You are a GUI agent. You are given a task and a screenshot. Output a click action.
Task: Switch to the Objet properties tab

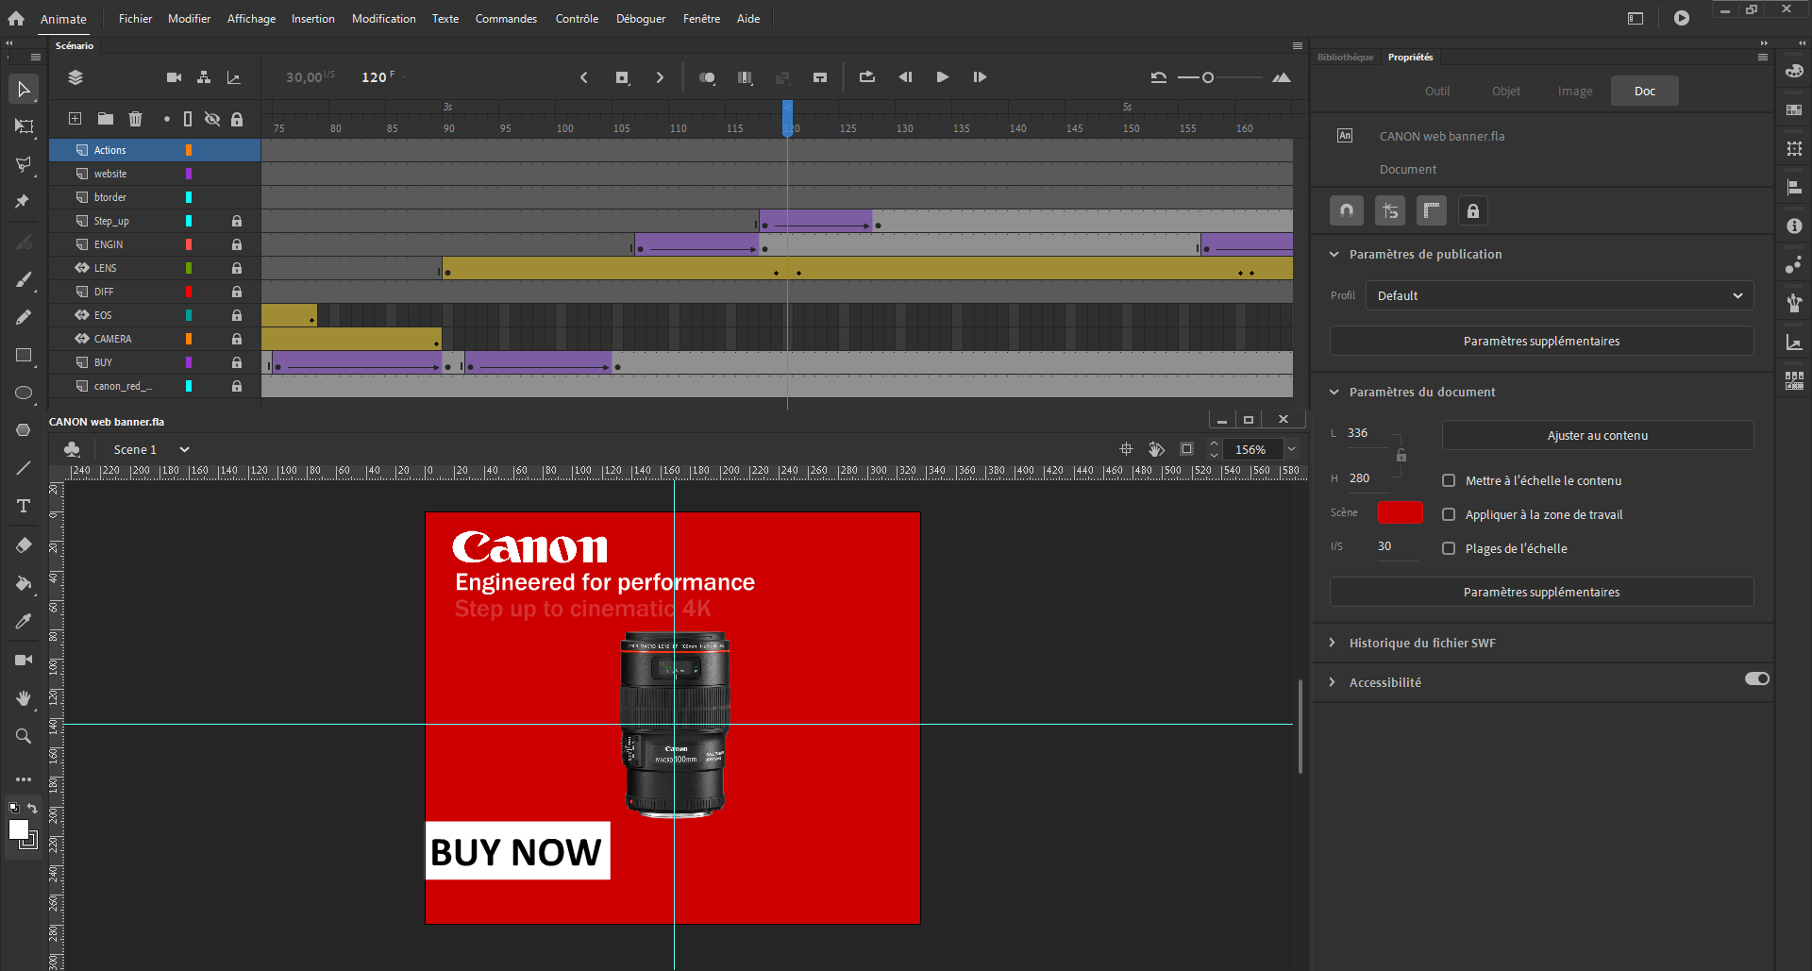point(1505,91)
